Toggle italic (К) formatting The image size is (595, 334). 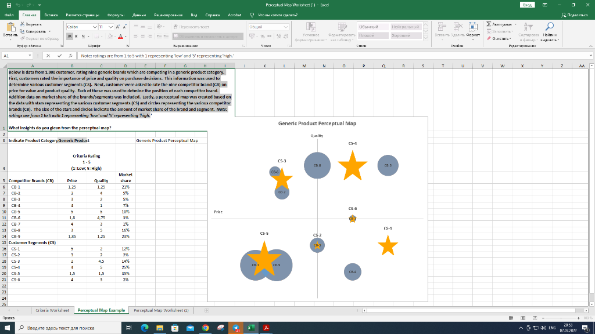point(76,37)
